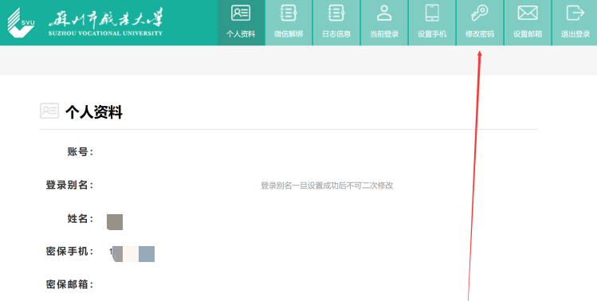Screen dimensions: 597x301
Task: Click the masked phone number next to 密保手机
Action: [x=132, y=254]
